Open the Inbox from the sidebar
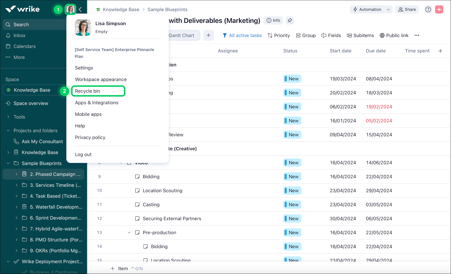This screenshot has width=451, height=274. click(20, 35)
